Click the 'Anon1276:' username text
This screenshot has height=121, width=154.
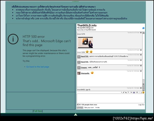click(81, 34)
